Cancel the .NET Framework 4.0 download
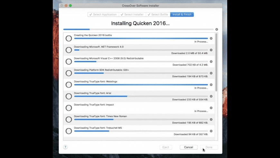This screenshot has height=158, width=280. click(x=211, y=50)
